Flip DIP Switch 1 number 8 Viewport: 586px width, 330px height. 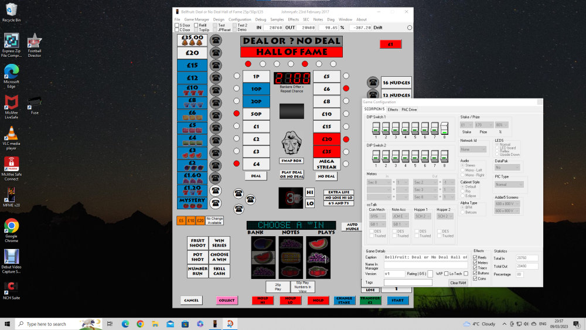[444, 128]
